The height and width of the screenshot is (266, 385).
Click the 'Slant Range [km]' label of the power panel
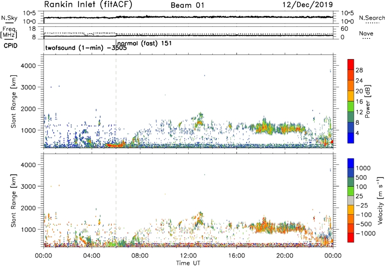[x=13, y=101]
